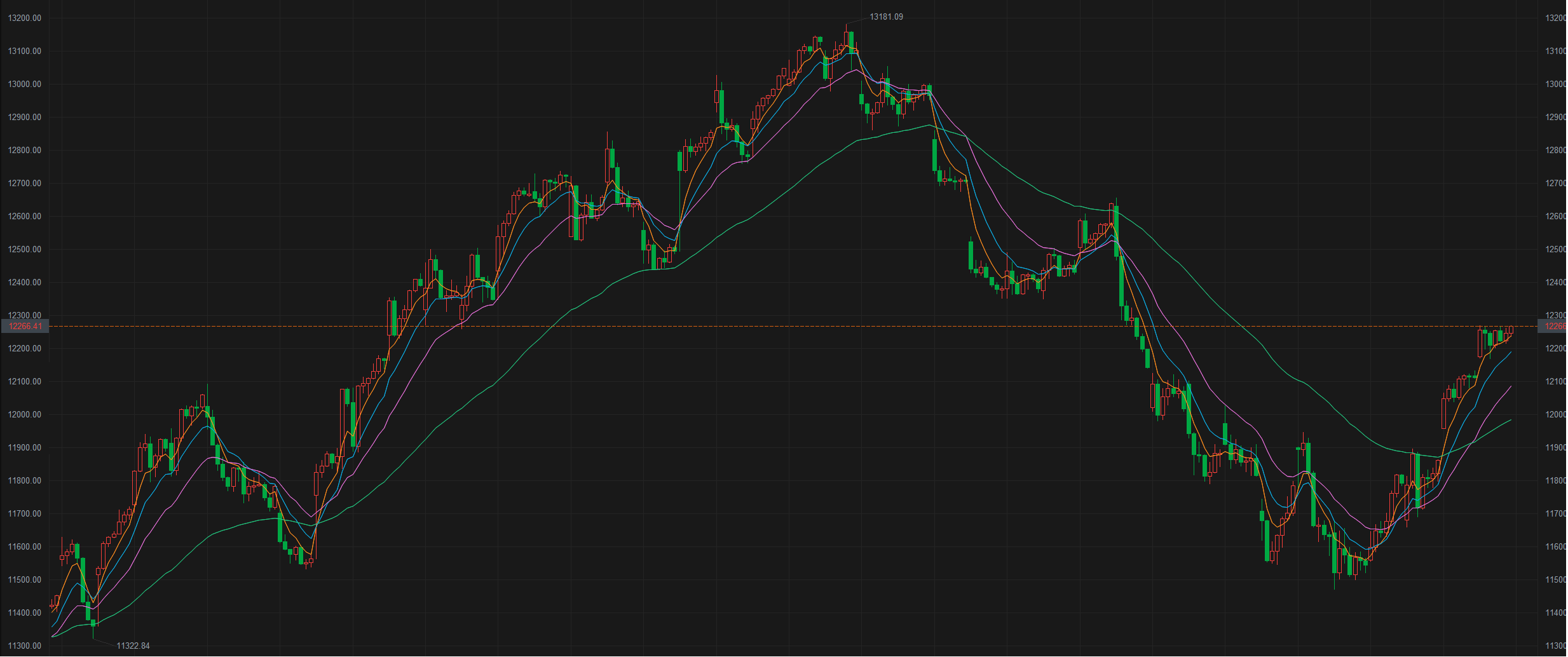The height and width of the screenshot is (657, 1568).
Task: Click the 13181.09 high price annotation
Action: tap(886, 17)
